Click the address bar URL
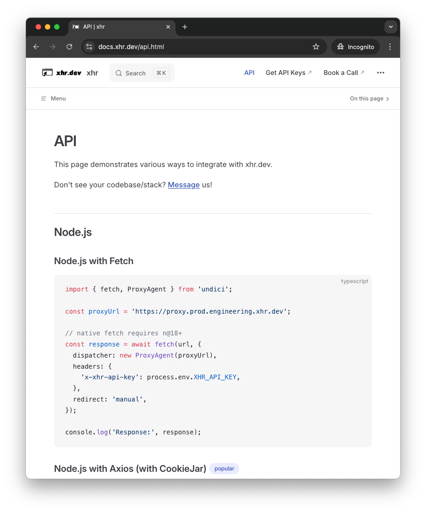The width and height of the screenshot is (426, 513). [x=131, y=47]
